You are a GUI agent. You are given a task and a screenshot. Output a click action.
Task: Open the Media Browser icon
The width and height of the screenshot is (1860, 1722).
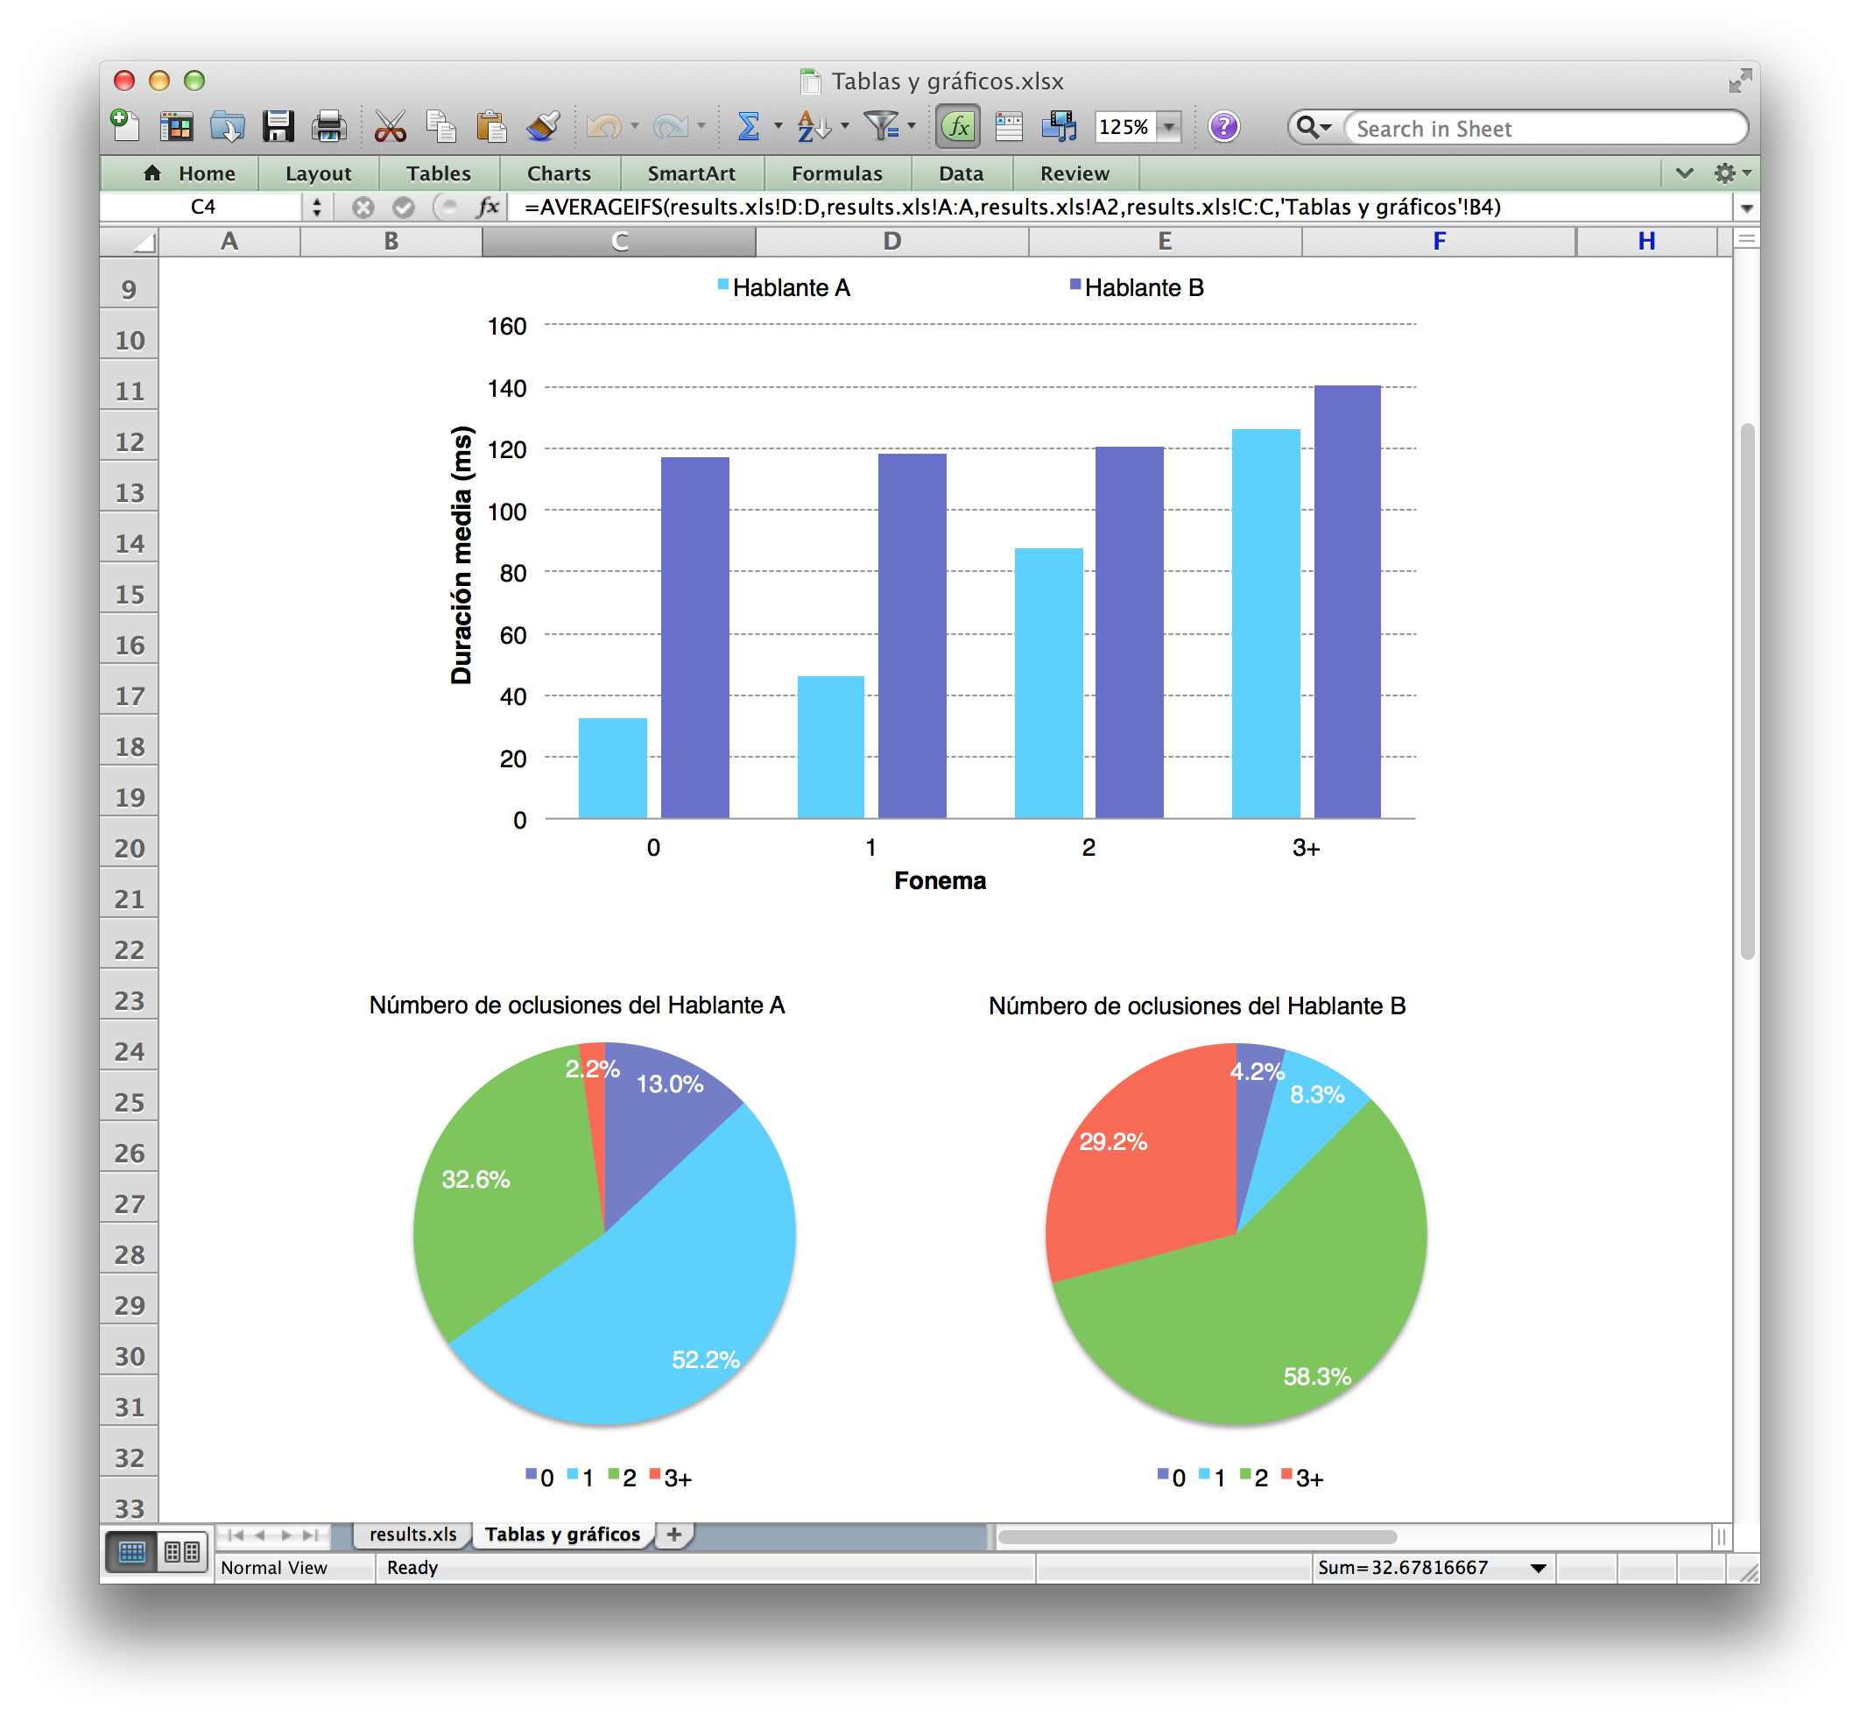1059,126
